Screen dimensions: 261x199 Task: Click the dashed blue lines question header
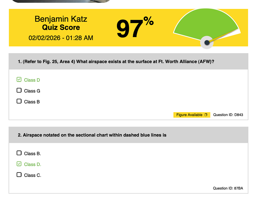pos(92,135)
